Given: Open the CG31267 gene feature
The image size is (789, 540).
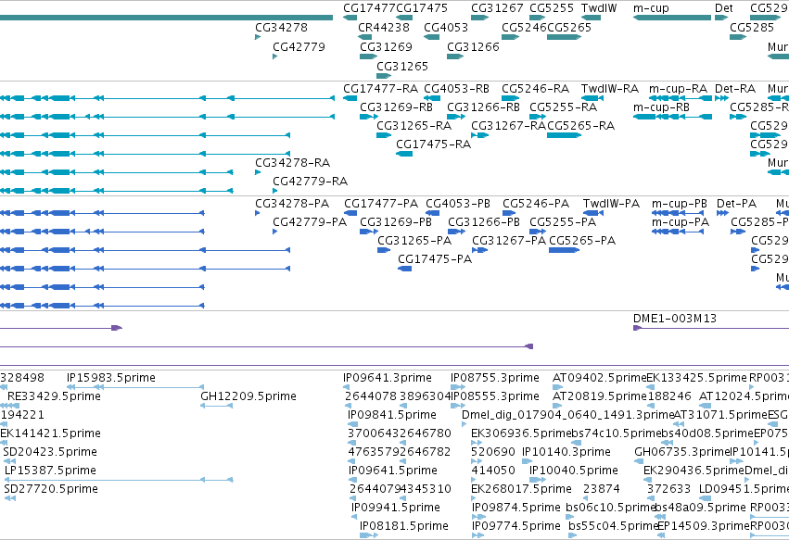Looking at the screenshot, I should [479, 18].
